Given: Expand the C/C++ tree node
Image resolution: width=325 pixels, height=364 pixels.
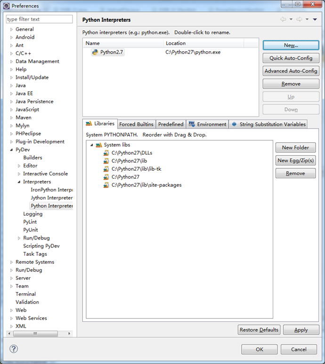Looking at the screenshot, I should [x=11, y=54].
